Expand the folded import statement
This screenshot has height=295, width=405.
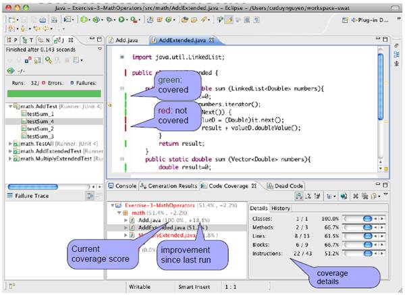[x=122, y=57]
